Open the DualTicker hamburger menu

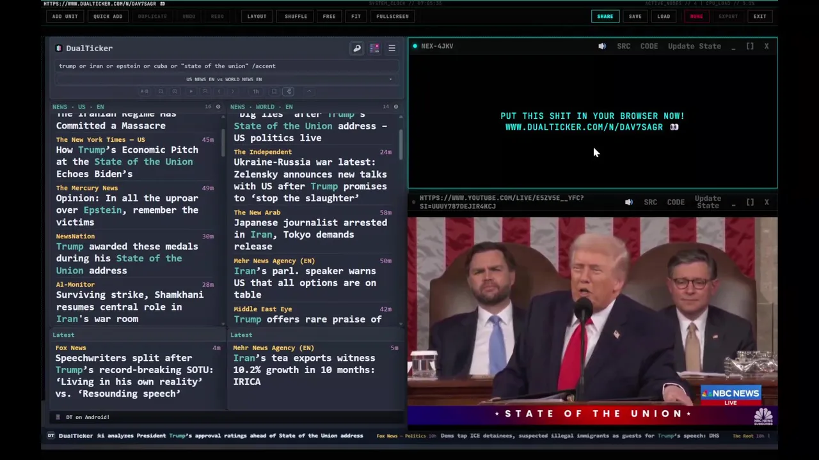coord(392,49)
